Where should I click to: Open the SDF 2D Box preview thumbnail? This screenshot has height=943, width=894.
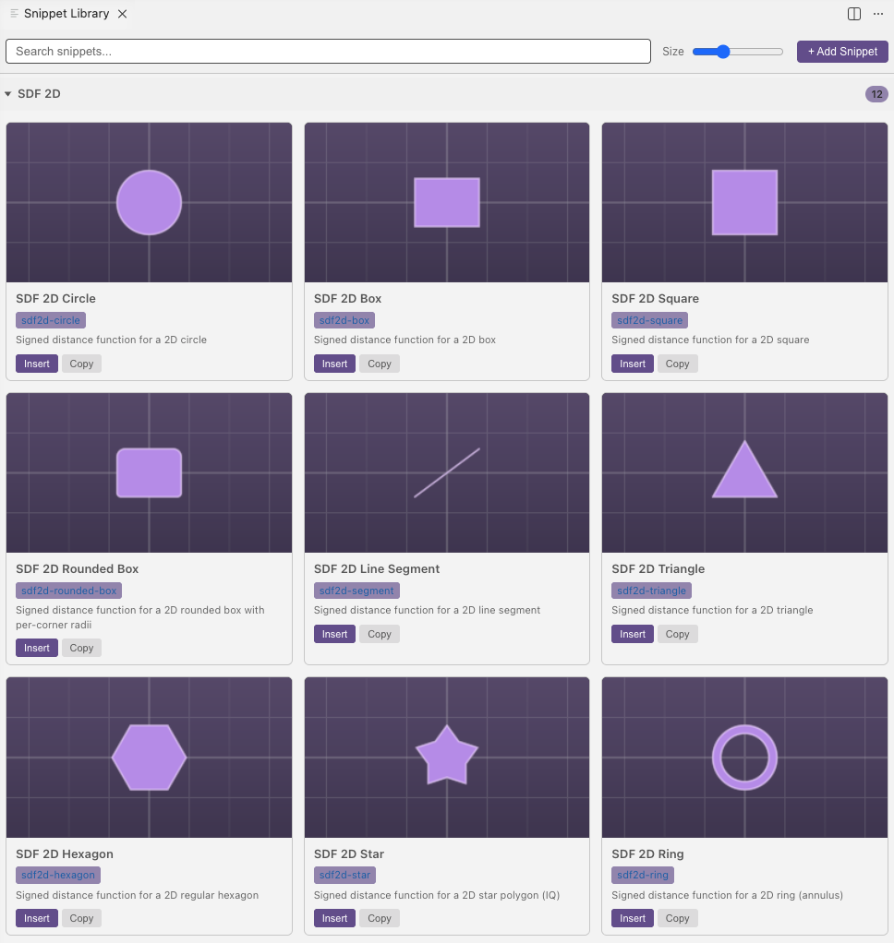[447, 202]
